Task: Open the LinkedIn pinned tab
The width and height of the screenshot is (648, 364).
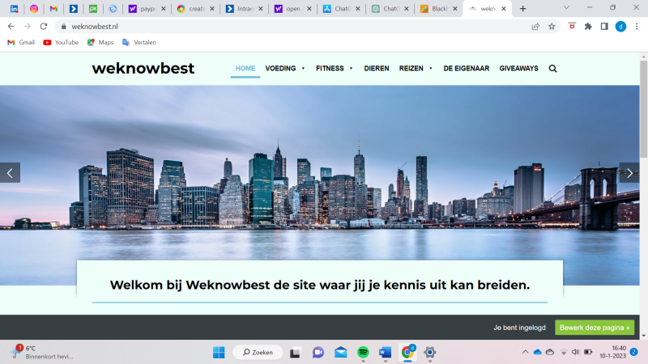Action: 14,8
